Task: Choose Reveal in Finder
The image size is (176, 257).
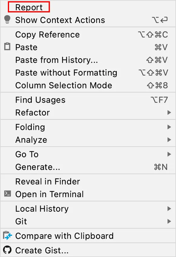Action: [x=88, y=181]
